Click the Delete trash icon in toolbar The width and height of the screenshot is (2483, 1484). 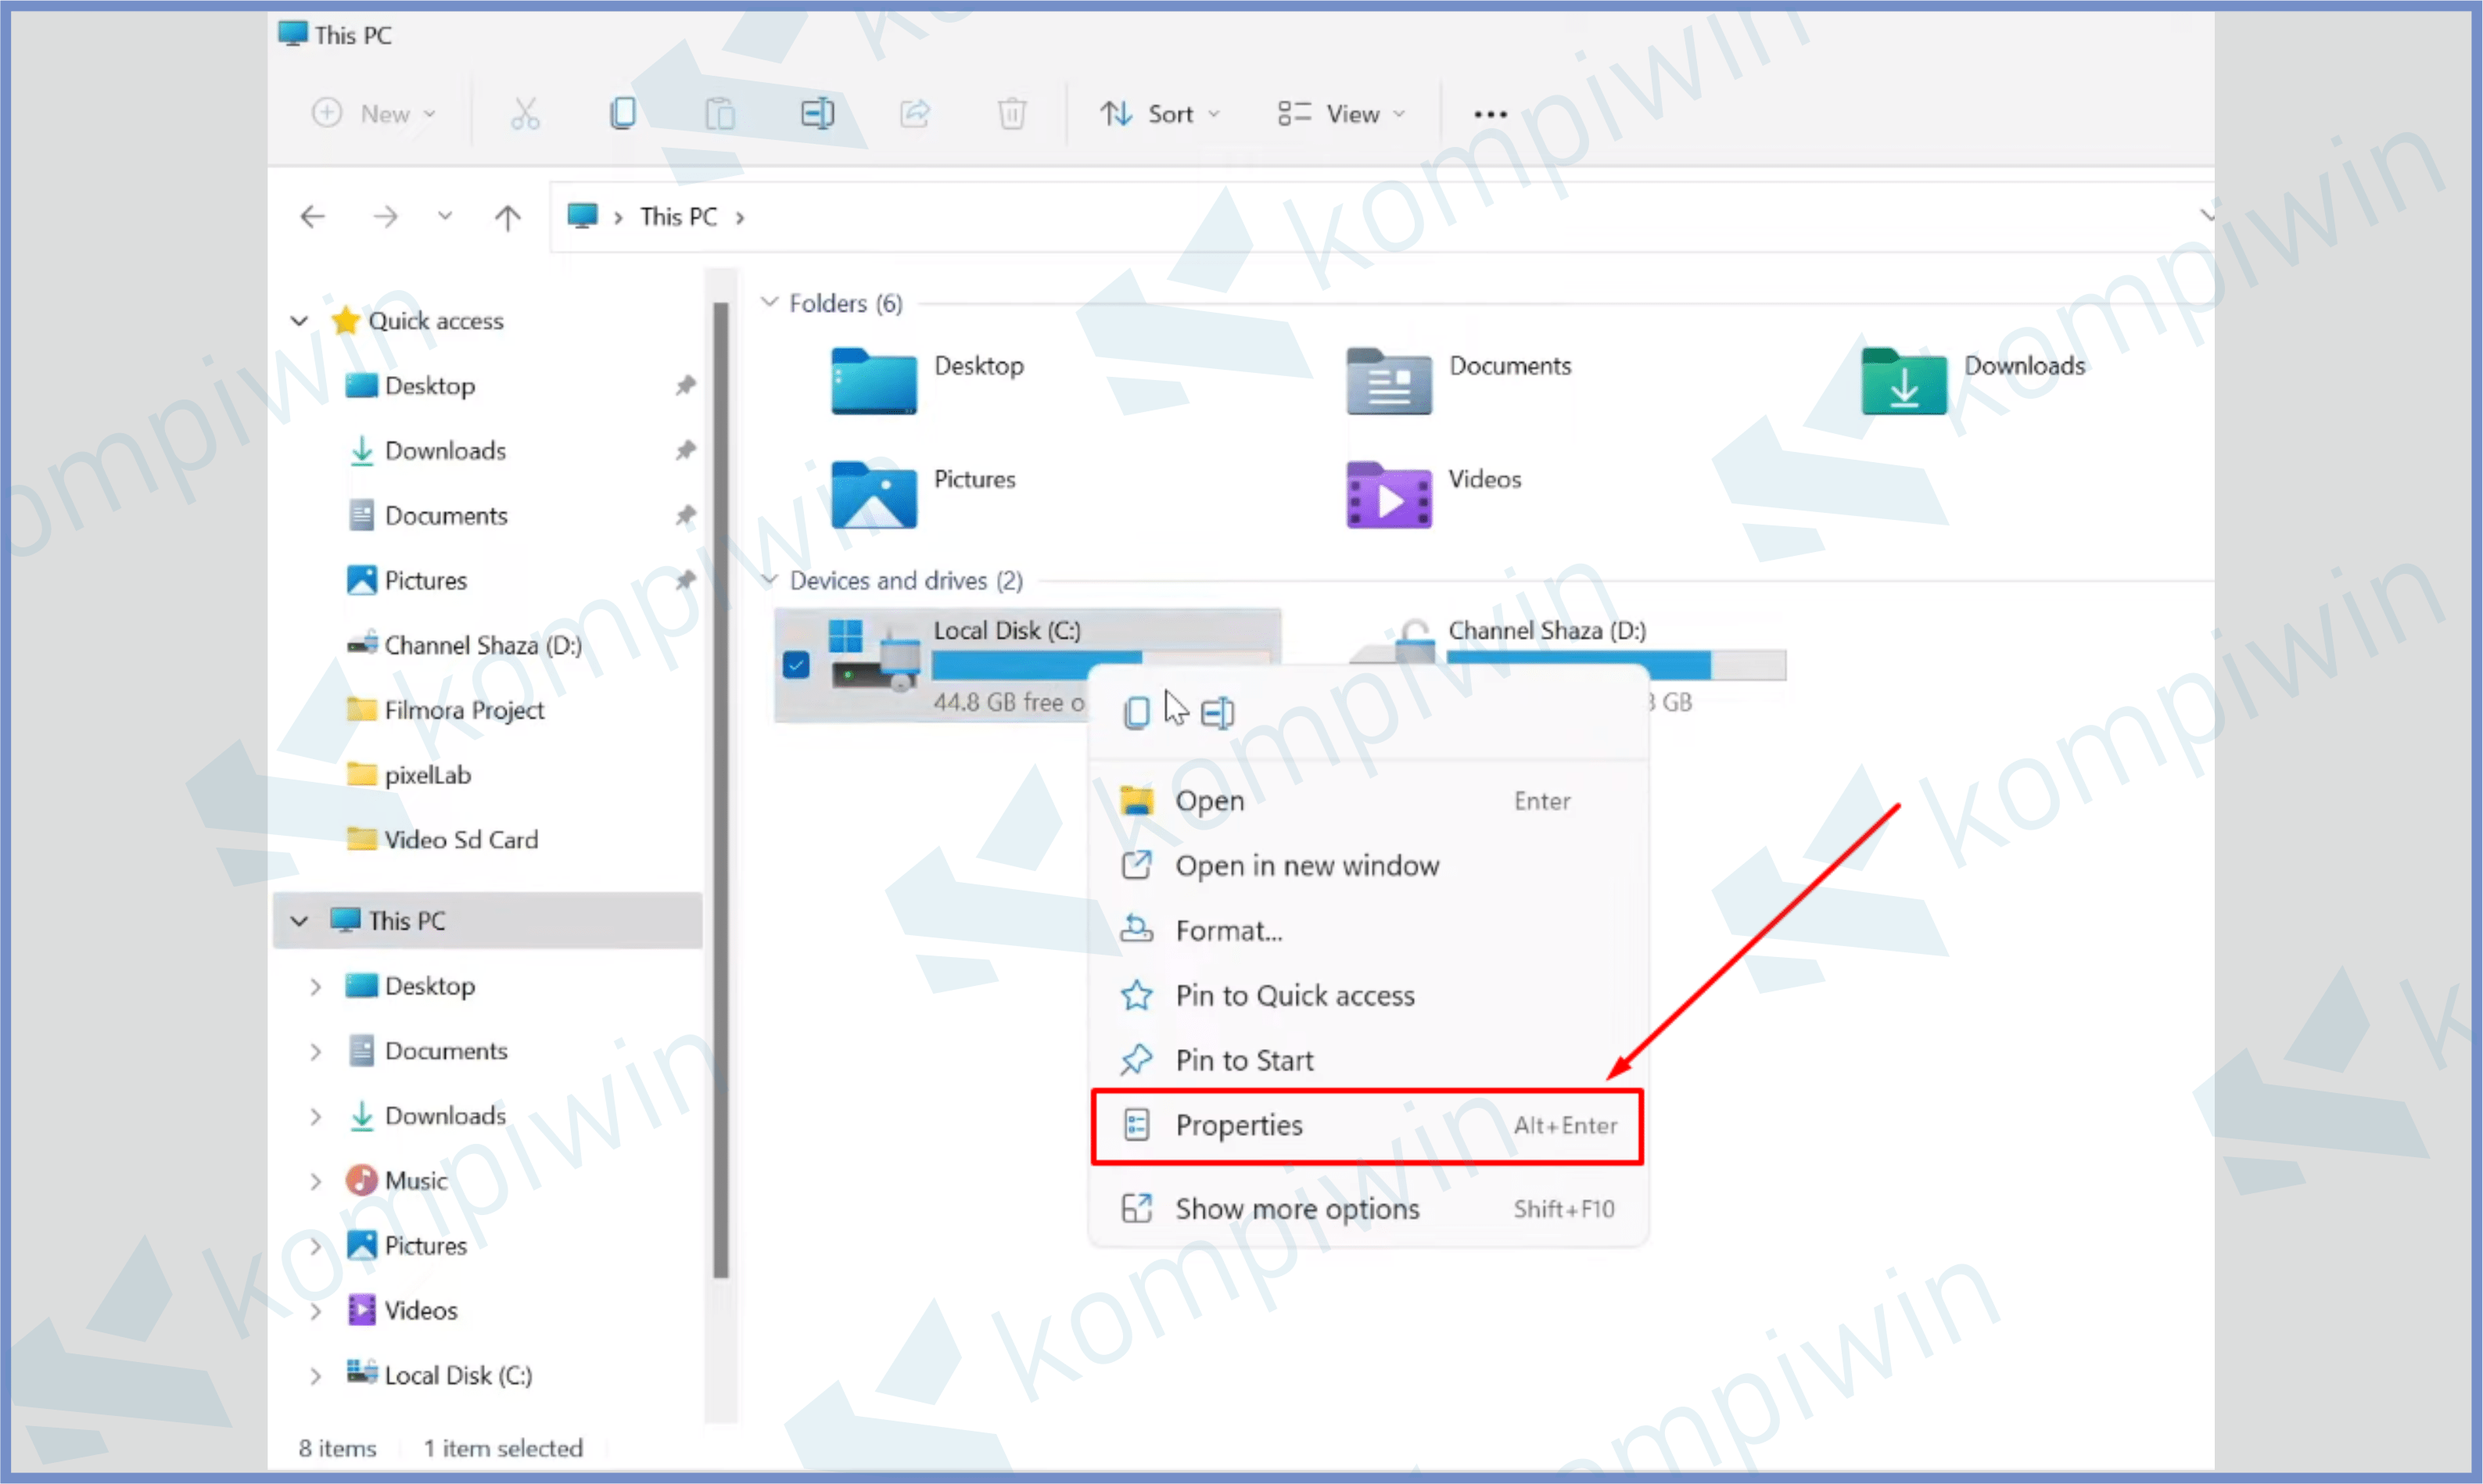click(x=1011, y=113)
